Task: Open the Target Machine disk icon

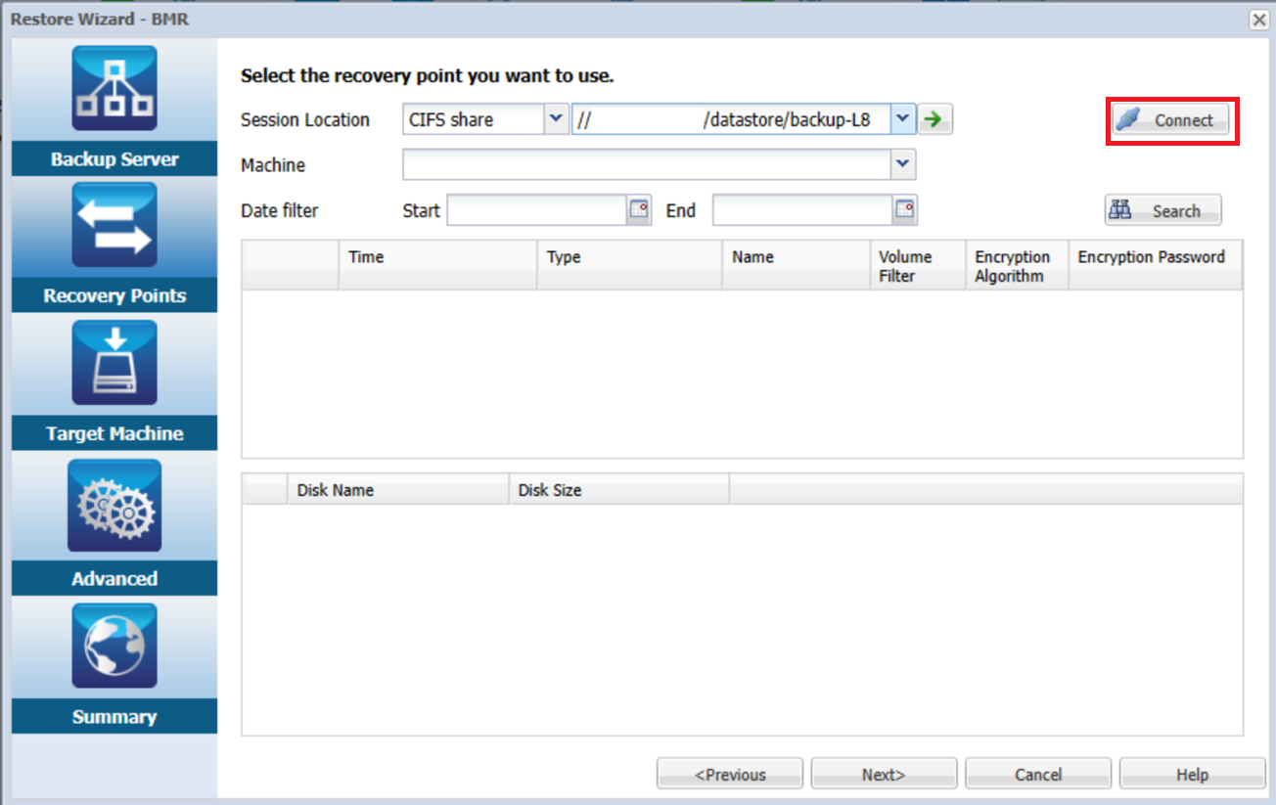Action: tap(114, 363)
